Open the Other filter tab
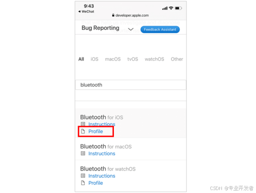Screen dimensions: 256x193 [177, 59]
